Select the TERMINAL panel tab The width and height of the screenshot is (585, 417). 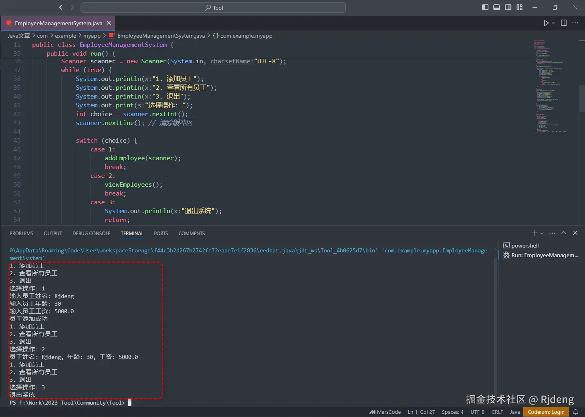click(x=132, y=234)
